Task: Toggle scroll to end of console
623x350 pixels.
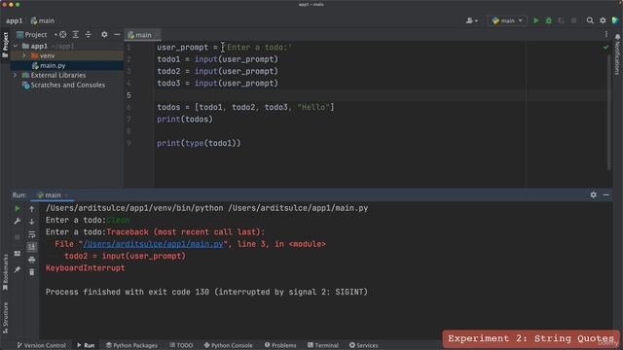Action: click(32, 247)
